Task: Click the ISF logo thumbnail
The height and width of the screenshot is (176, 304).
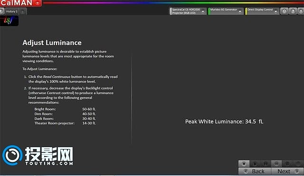Action: [9, 20]
